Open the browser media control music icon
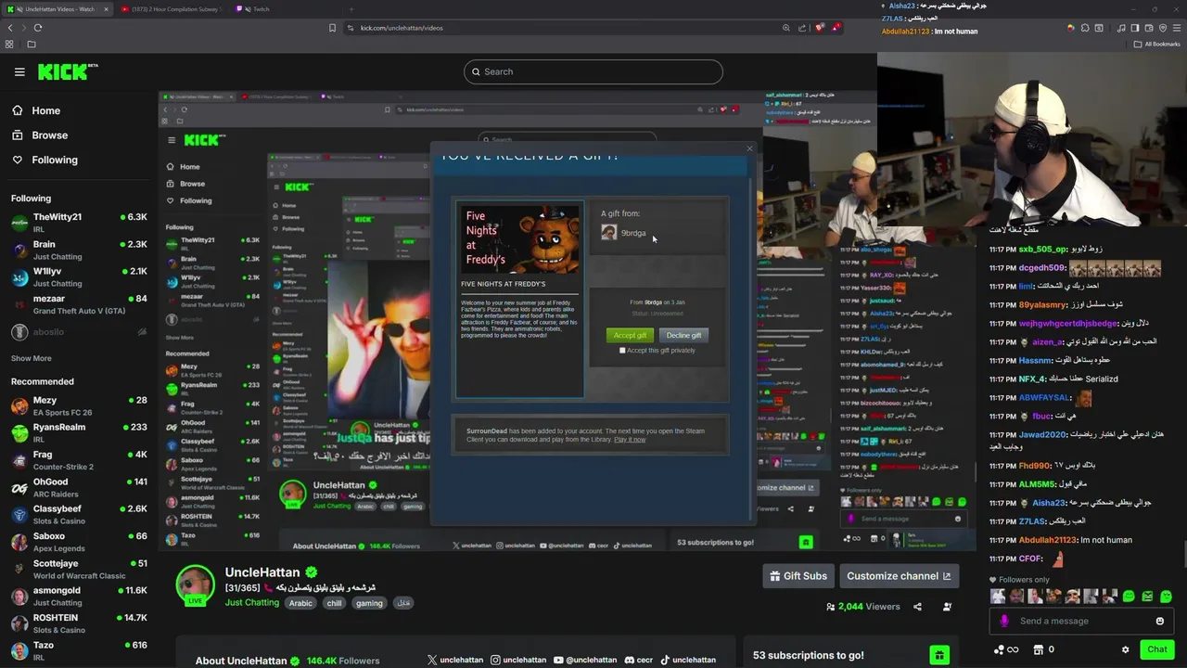 click(1120, 28)
